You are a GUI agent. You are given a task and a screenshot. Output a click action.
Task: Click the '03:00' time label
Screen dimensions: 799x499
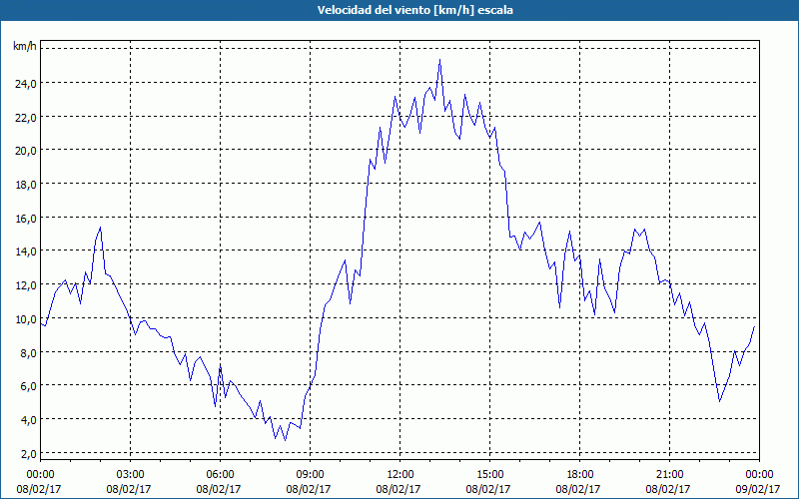pos(131,475)
